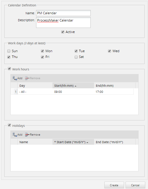Click the Remove icon in Holidays toolbar
Image resolution: width=148 pixels, height=189 pixels.
coord(27,134)
